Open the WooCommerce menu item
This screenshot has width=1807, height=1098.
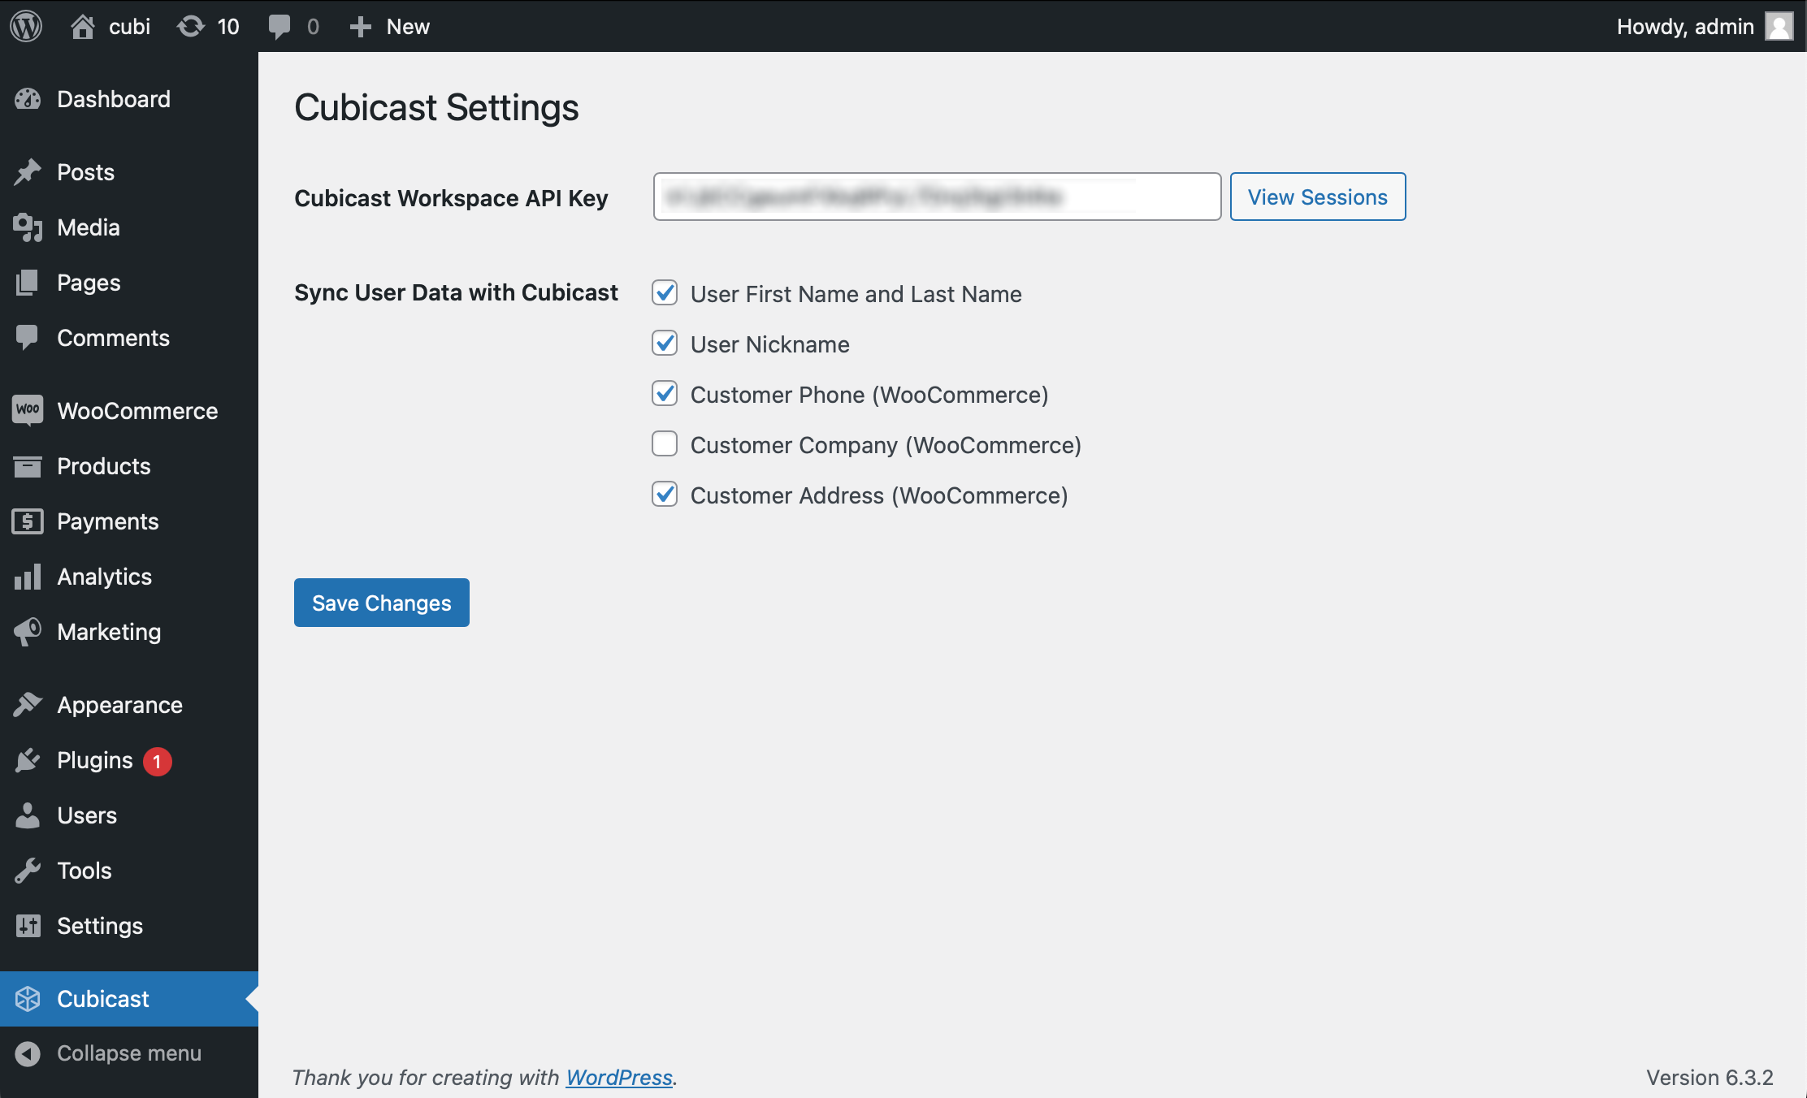(x=129, y=411)
